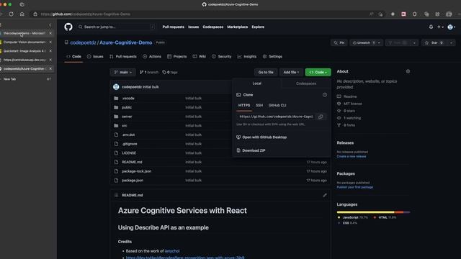Open the repository Pull requests tab
461x259 pixels.
[x=123, y=56]
